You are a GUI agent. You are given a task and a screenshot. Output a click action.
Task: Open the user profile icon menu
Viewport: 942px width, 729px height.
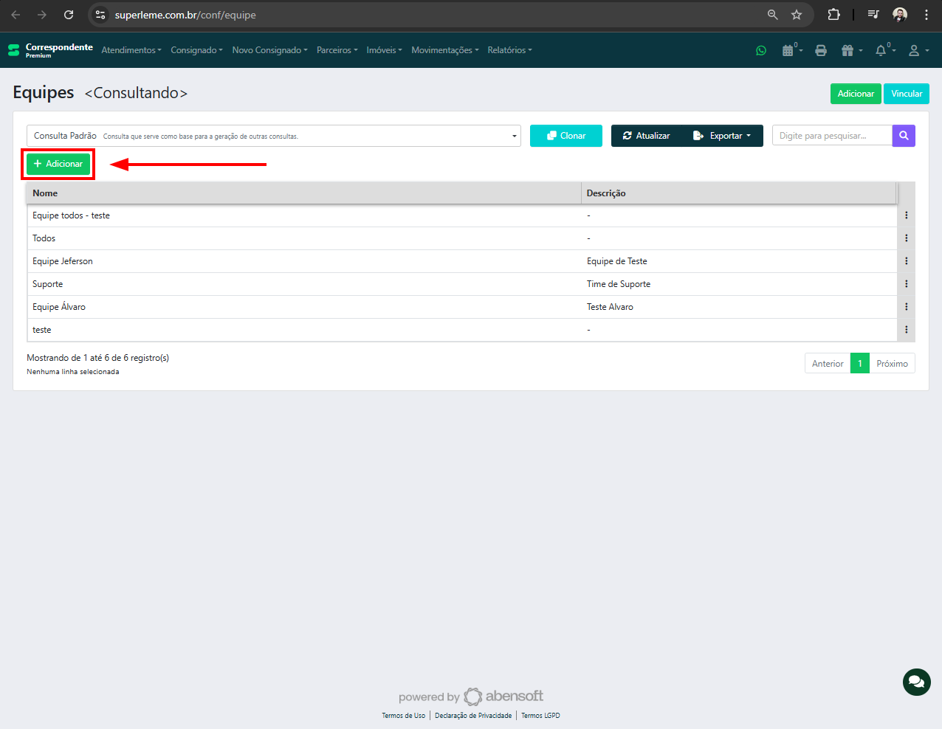[x=915, y=50]
